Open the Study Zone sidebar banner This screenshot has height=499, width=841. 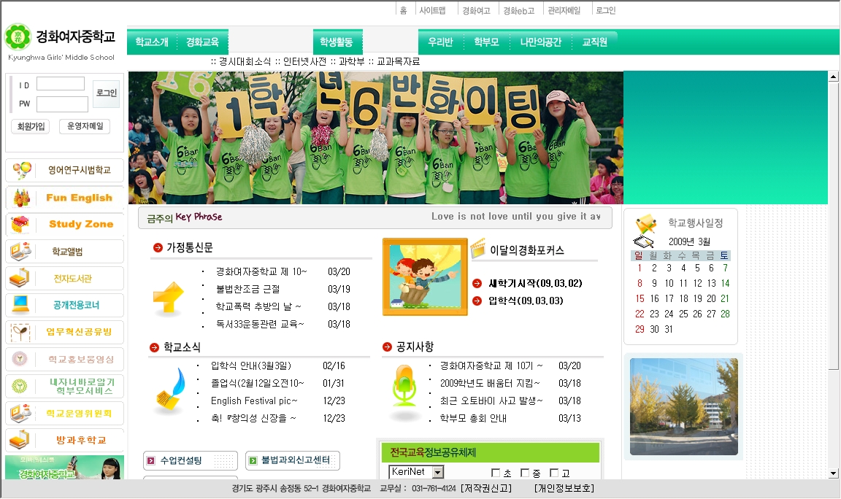click(64, 224)
